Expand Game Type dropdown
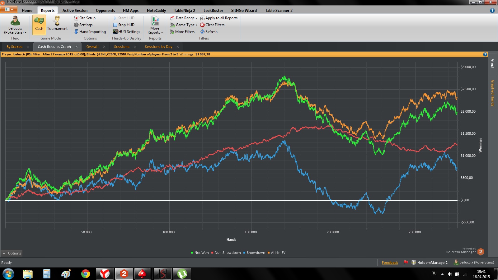The width and height of the screenshot is (498, 280). point(184,25)
